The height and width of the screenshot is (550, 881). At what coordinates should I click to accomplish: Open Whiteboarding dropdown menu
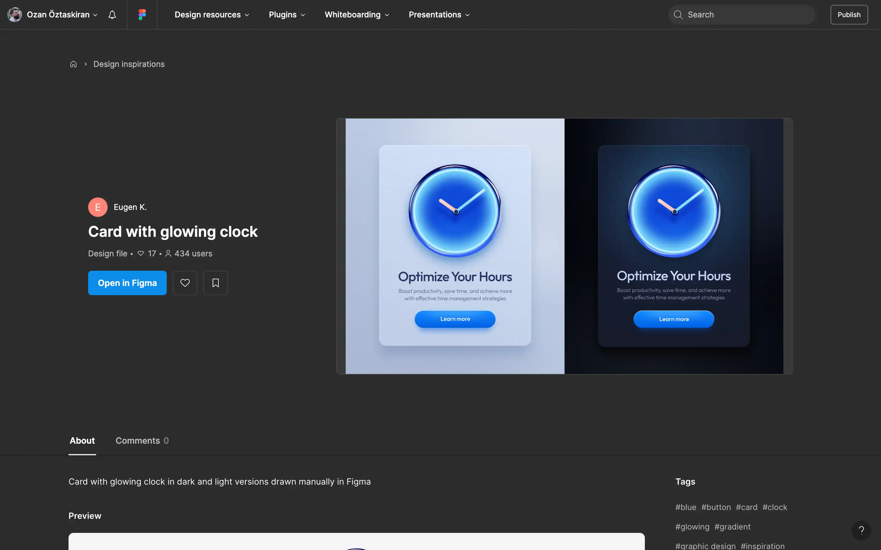357,15
